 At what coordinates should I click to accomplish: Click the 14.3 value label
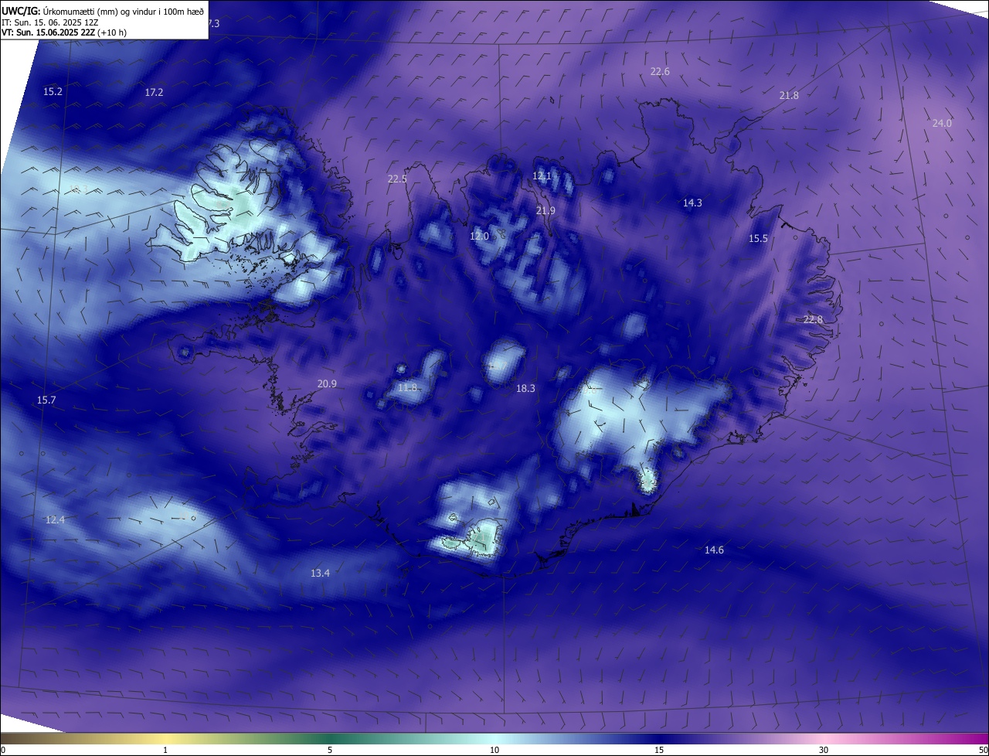(x=692, y=203)
